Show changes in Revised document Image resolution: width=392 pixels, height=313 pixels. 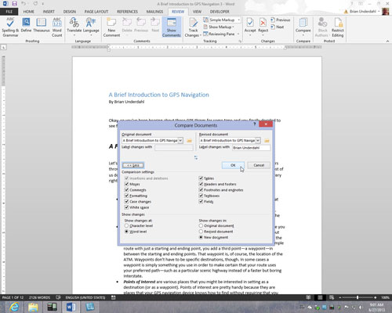201,232
